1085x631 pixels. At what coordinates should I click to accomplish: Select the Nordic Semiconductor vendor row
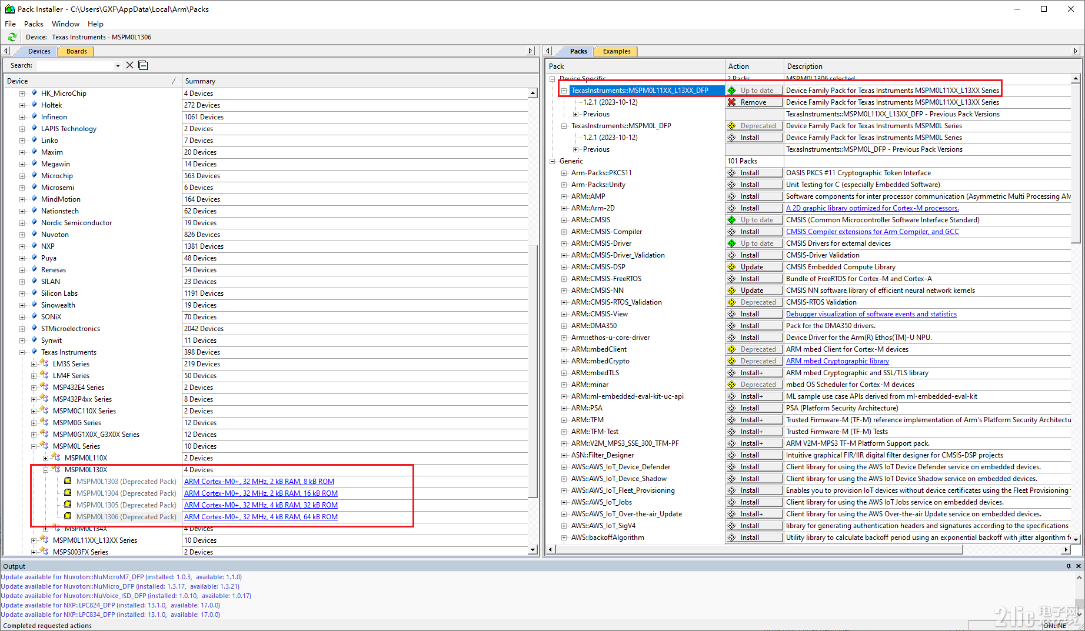tap(266, 223)
